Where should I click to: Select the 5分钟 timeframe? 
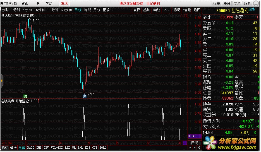(27, 10)
